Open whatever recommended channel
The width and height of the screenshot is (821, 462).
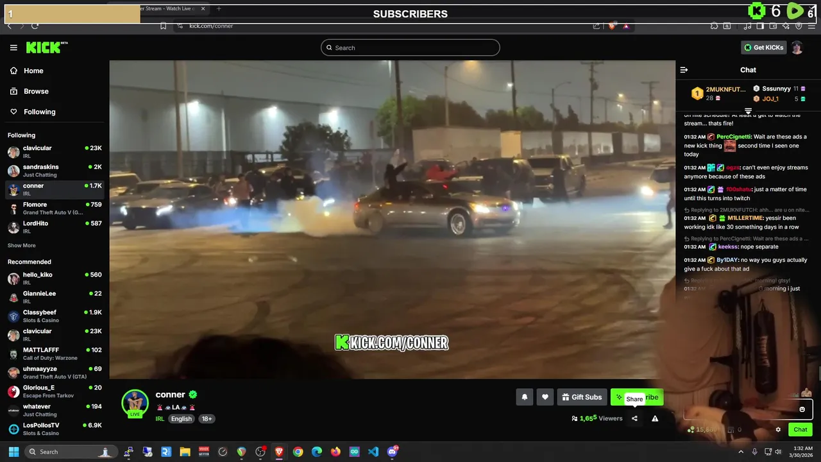[x=55, y=410]
